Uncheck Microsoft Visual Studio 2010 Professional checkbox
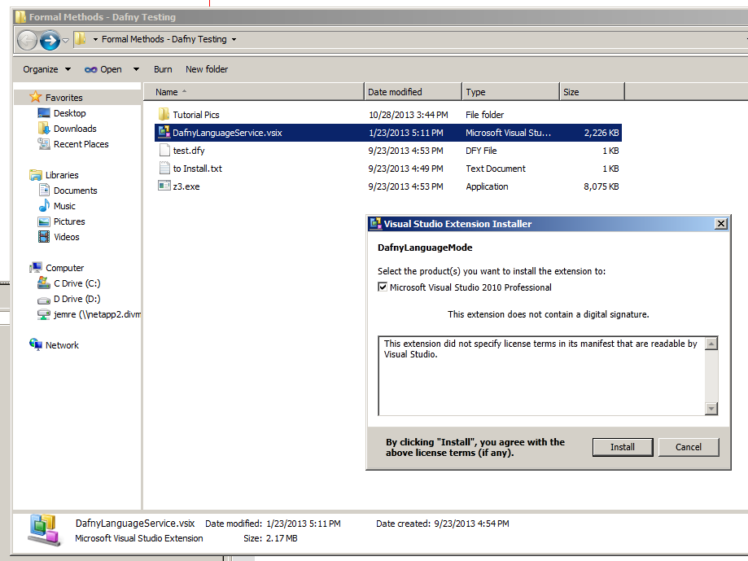This screenshot has height=561, width=748. tap(383, 287)
